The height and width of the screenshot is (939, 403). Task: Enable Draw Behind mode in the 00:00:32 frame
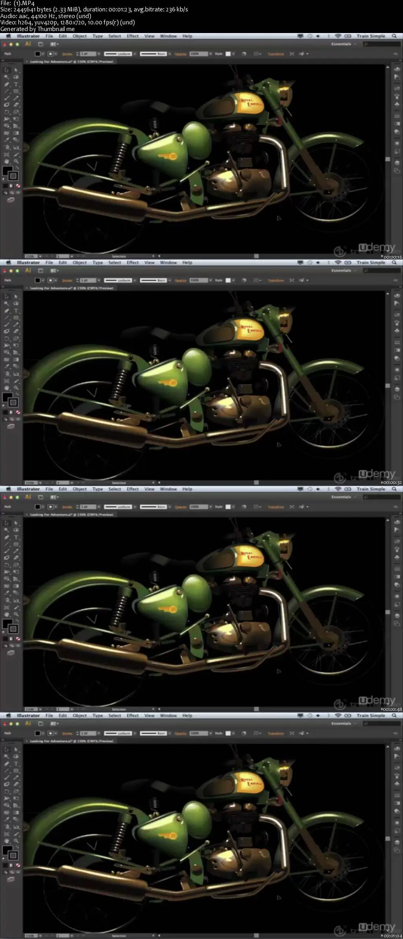tap(12, 419)
